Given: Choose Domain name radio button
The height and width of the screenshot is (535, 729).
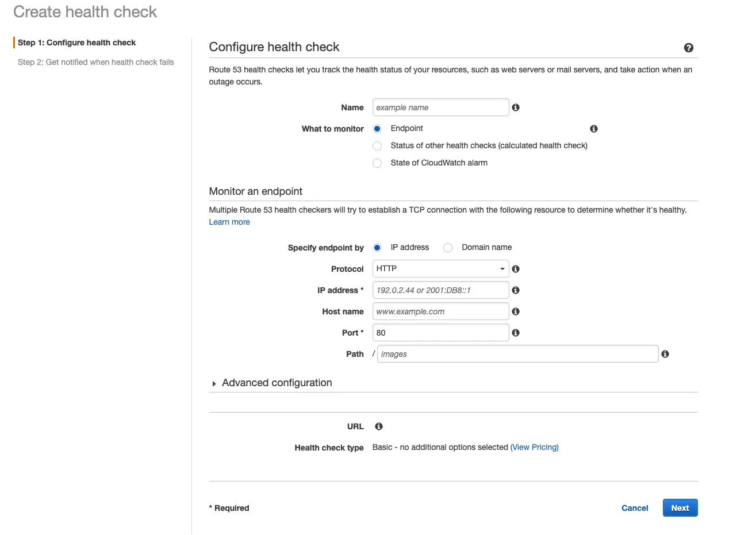Looking at the screenshot, I should pyautogui.click(x=448, y=248).
